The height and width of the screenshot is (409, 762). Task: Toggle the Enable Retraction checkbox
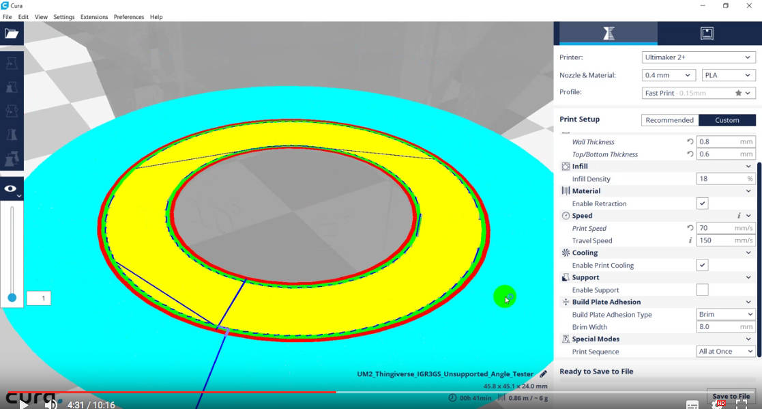pos(702,203)
